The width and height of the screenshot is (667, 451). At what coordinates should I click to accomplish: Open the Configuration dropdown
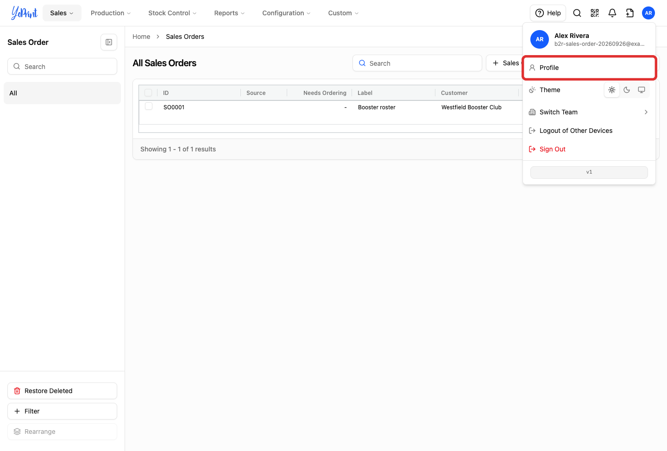tap(286, 13)
